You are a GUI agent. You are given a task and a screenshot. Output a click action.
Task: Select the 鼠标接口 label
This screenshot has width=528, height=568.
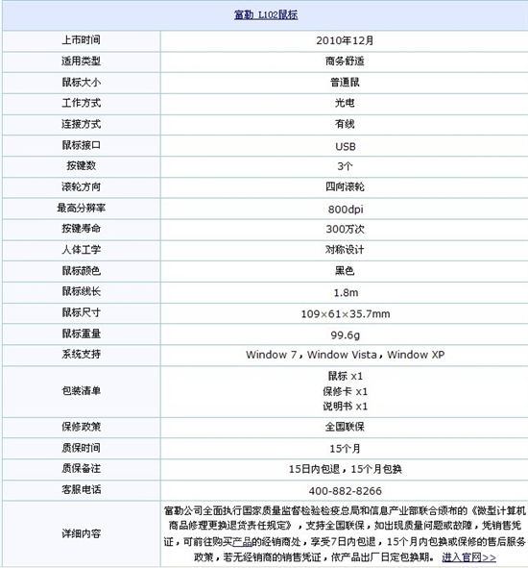click(x=81, y=145)
